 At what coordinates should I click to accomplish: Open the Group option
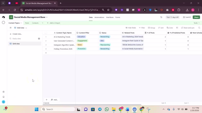click(151, 28)
